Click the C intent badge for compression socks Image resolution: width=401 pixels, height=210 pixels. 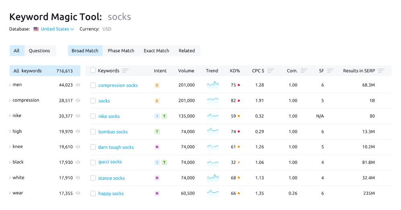point(157,85)
